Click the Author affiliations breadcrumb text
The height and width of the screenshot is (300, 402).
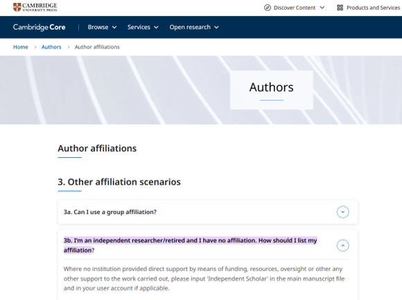pyautogui.click(x=97, y=47)
